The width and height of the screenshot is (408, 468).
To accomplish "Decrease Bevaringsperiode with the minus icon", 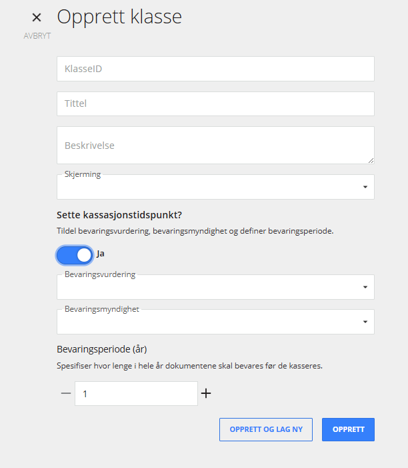I will 66,393.
